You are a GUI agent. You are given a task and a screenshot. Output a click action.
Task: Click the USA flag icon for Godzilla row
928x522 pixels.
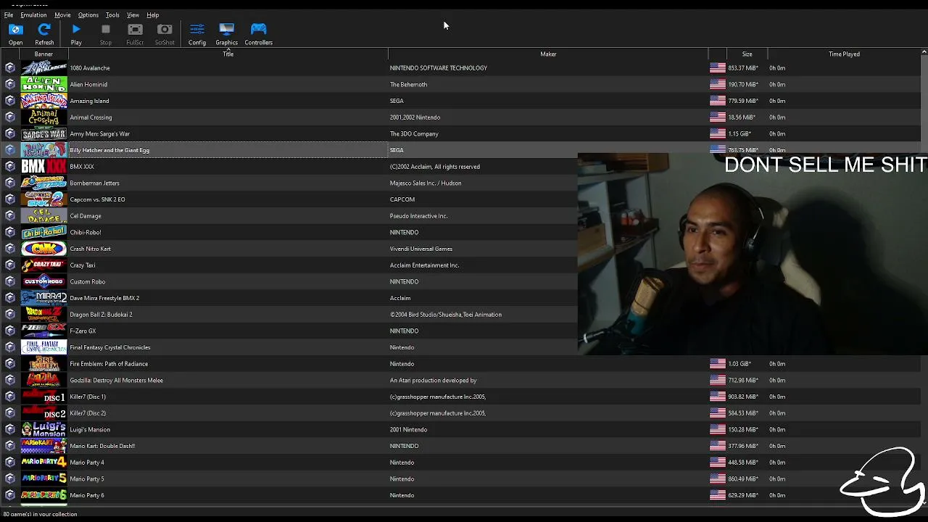[718, 380]
